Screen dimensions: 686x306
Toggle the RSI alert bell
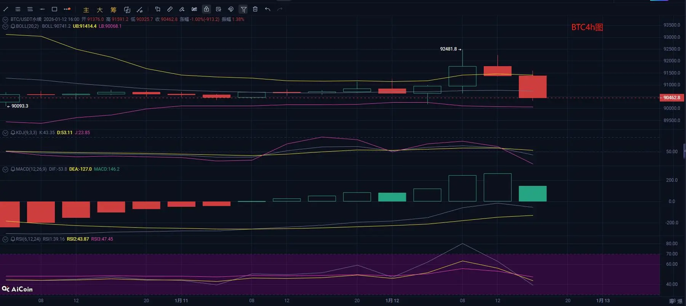[x=13, y=239]
